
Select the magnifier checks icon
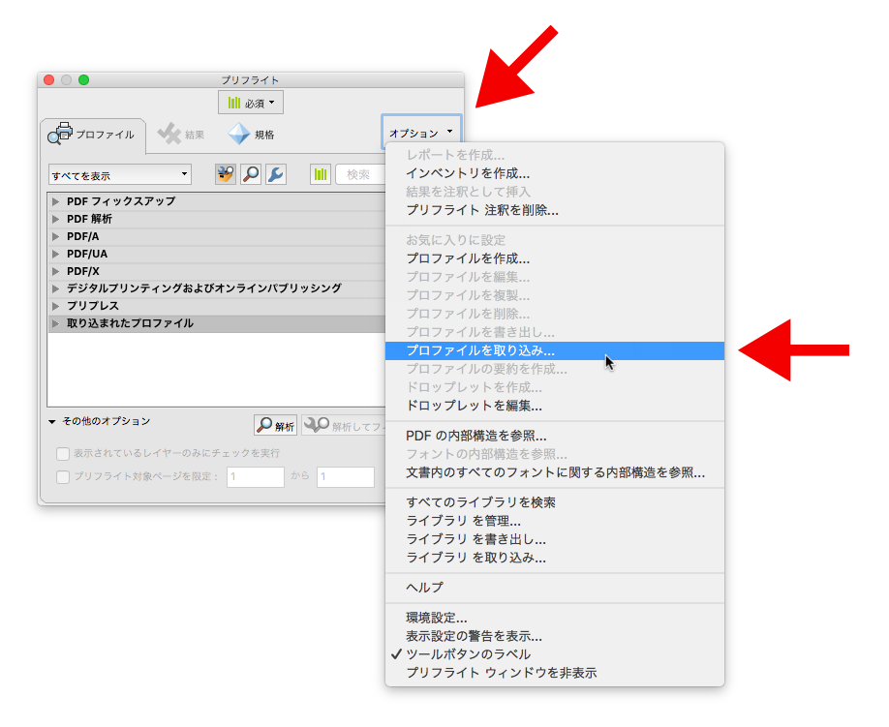[x=251, y=174]
